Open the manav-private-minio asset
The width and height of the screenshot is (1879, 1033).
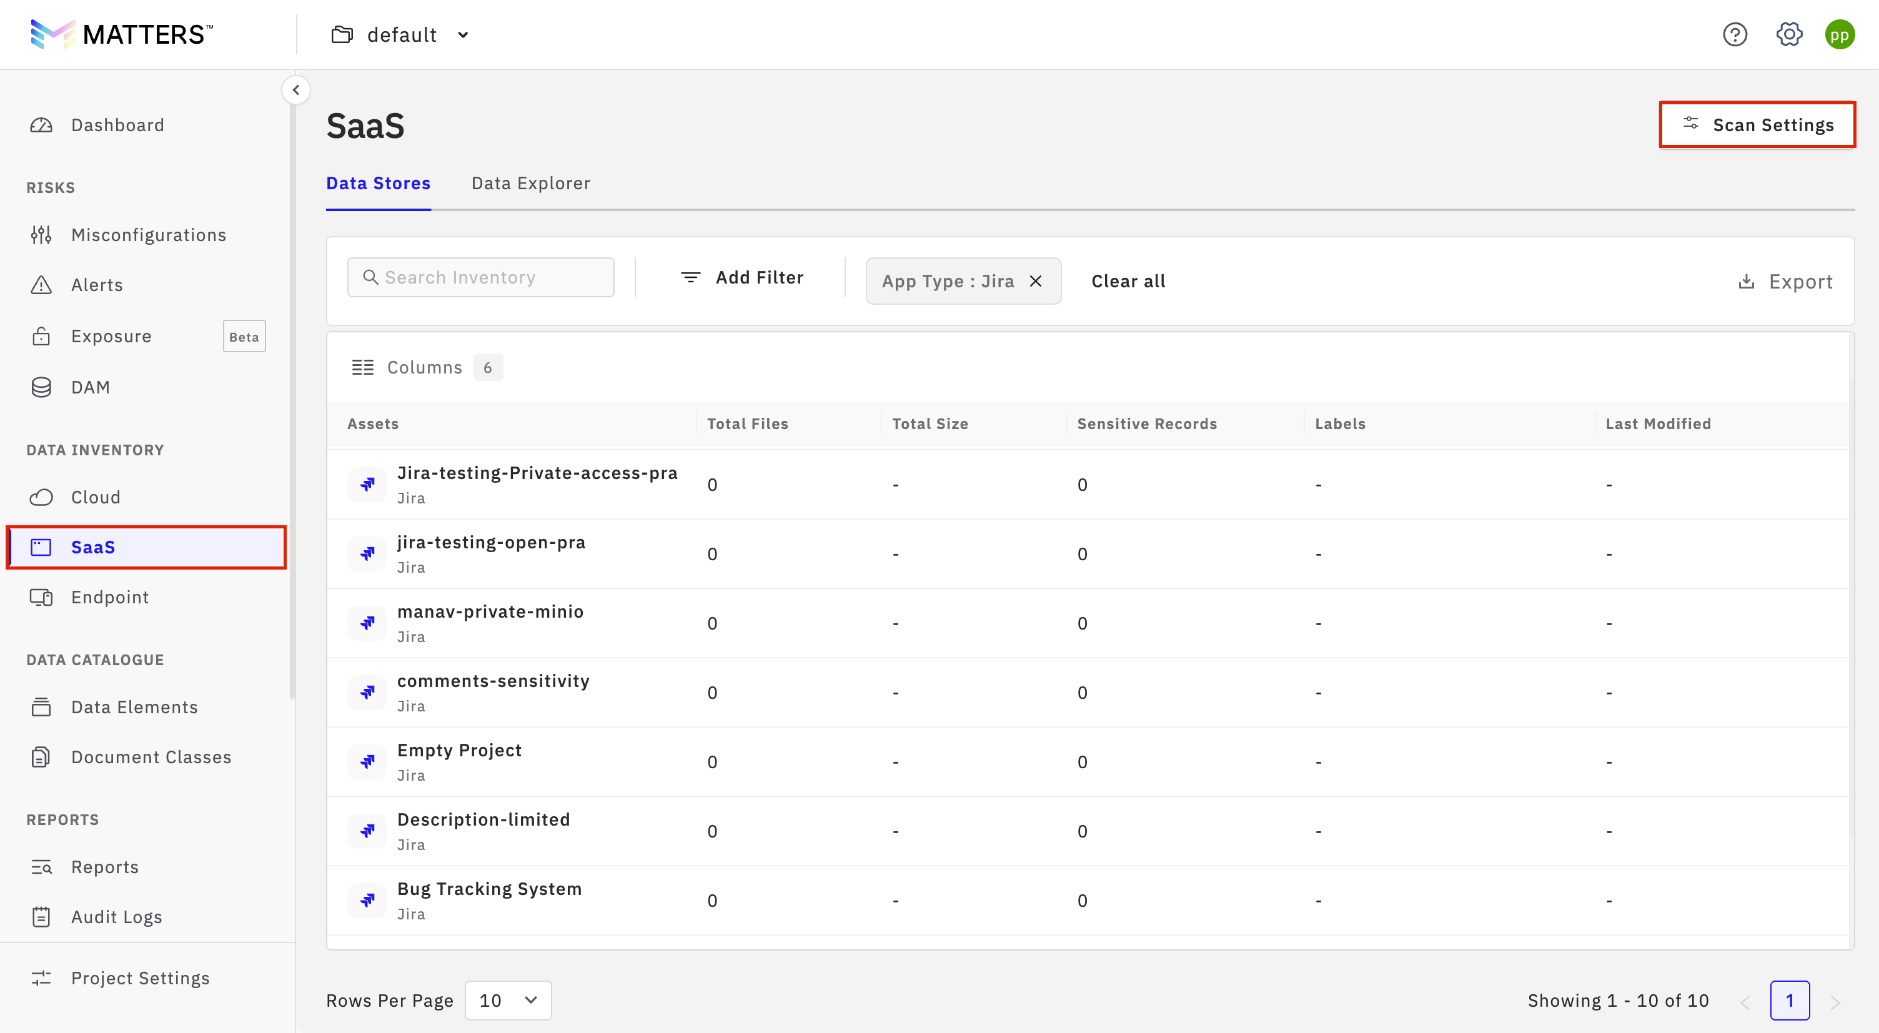490,611
